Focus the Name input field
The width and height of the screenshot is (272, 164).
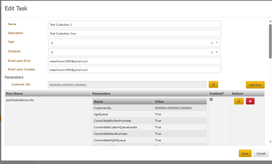tap(135, 24)
